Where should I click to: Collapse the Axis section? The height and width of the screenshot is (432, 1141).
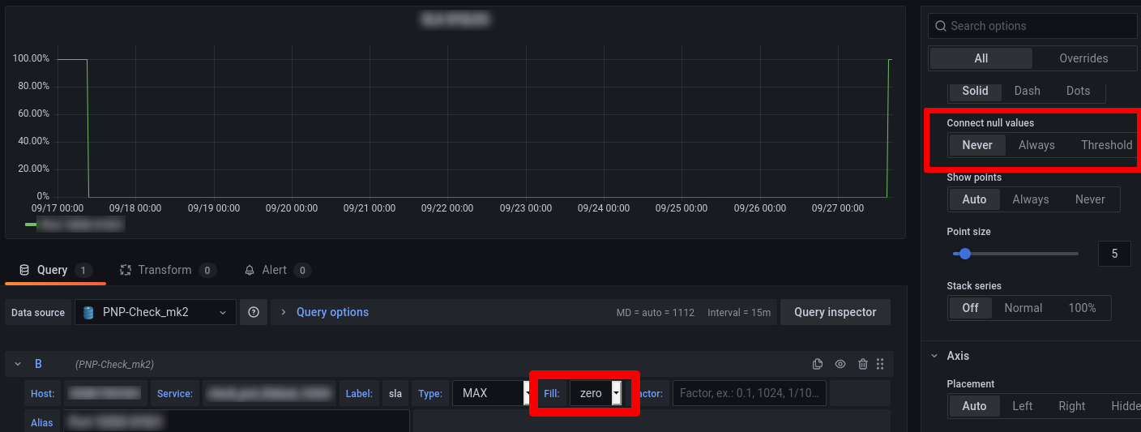point(936,356)
